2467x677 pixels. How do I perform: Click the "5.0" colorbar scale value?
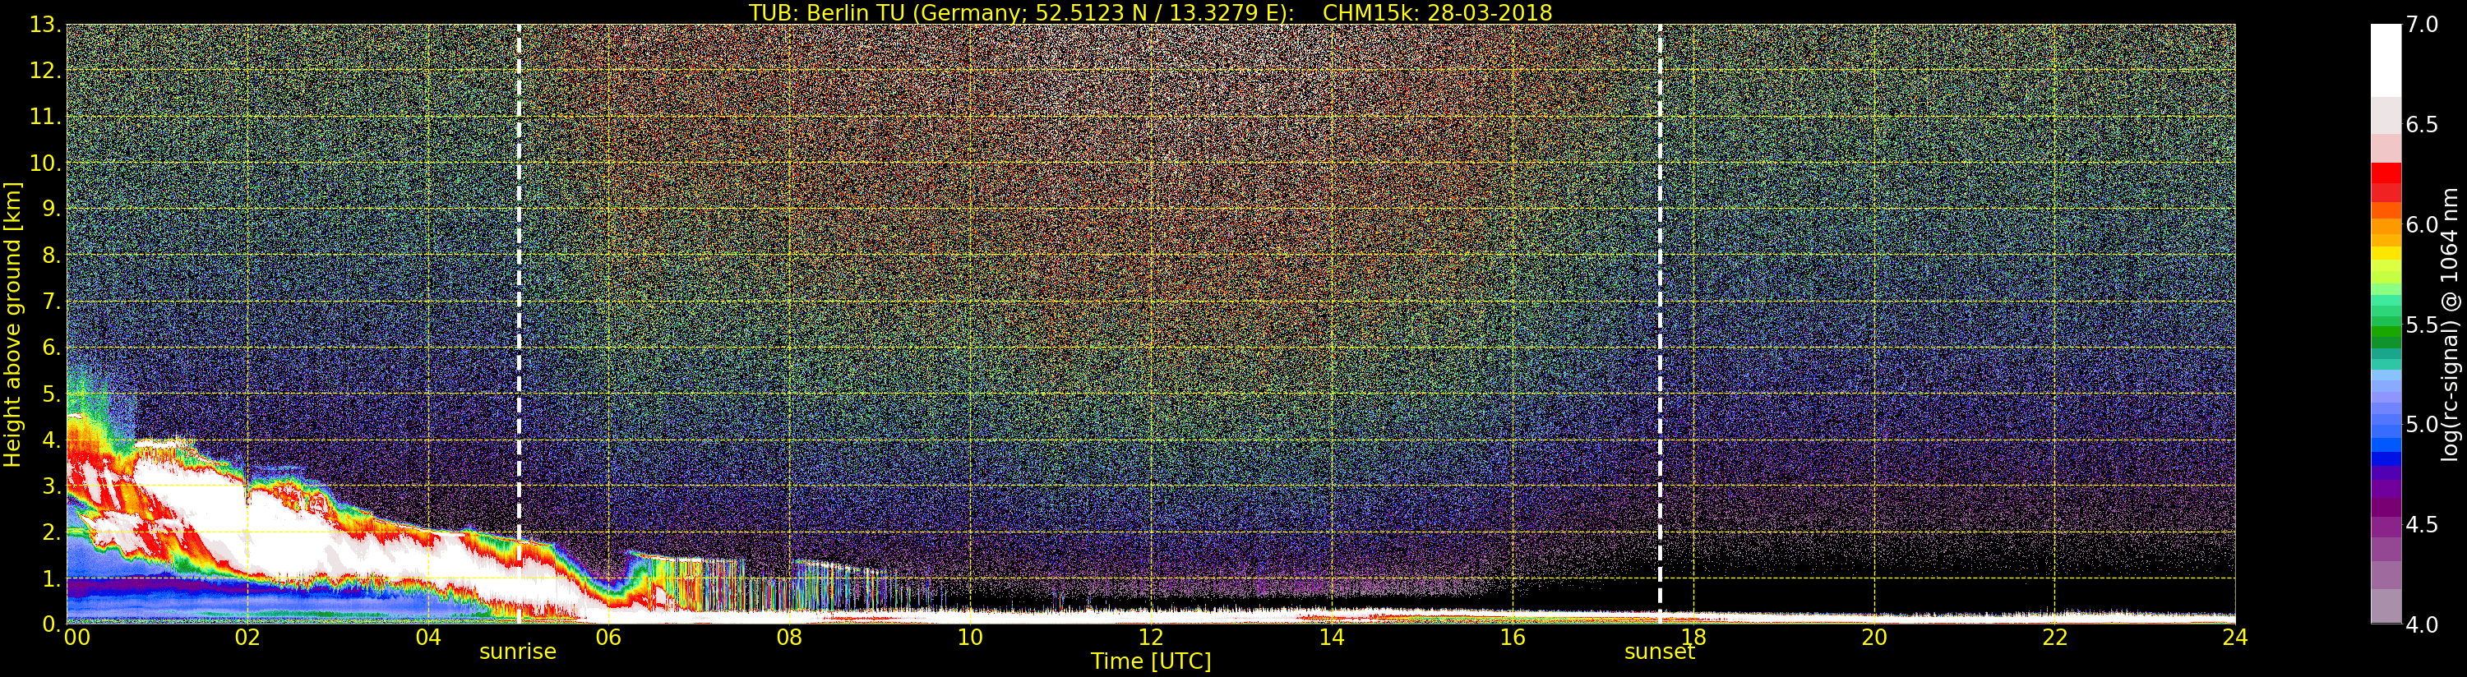[2422, 424]
